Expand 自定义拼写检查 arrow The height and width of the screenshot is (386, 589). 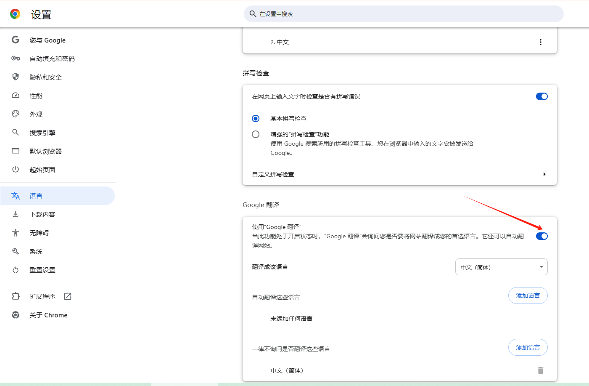(544, 174)
